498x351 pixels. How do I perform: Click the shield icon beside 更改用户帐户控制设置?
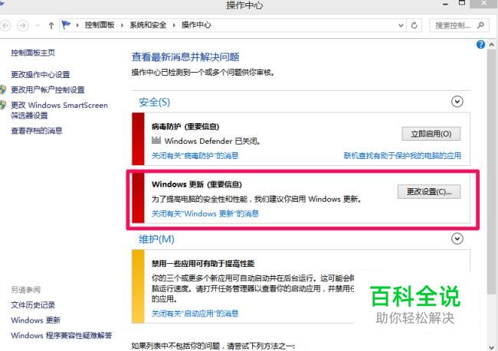(x=3, y=89)
